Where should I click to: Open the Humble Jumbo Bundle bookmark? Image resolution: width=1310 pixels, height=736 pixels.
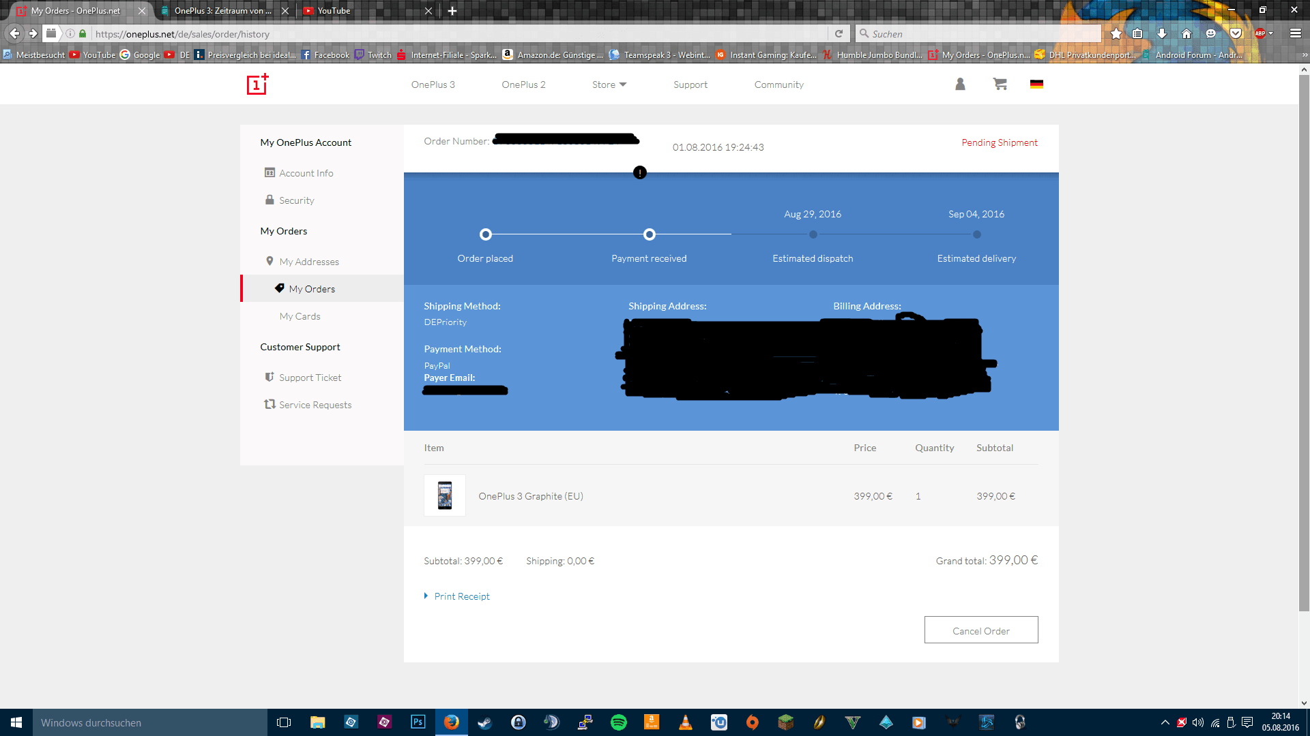coord(872,55)
